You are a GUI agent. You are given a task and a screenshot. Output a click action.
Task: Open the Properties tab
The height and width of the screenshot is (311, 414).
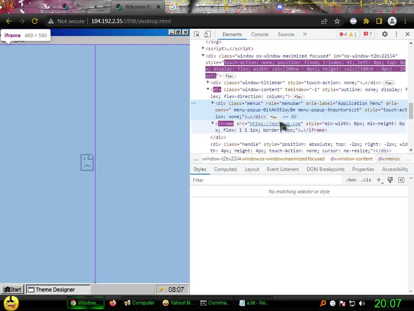coord(363,169)
